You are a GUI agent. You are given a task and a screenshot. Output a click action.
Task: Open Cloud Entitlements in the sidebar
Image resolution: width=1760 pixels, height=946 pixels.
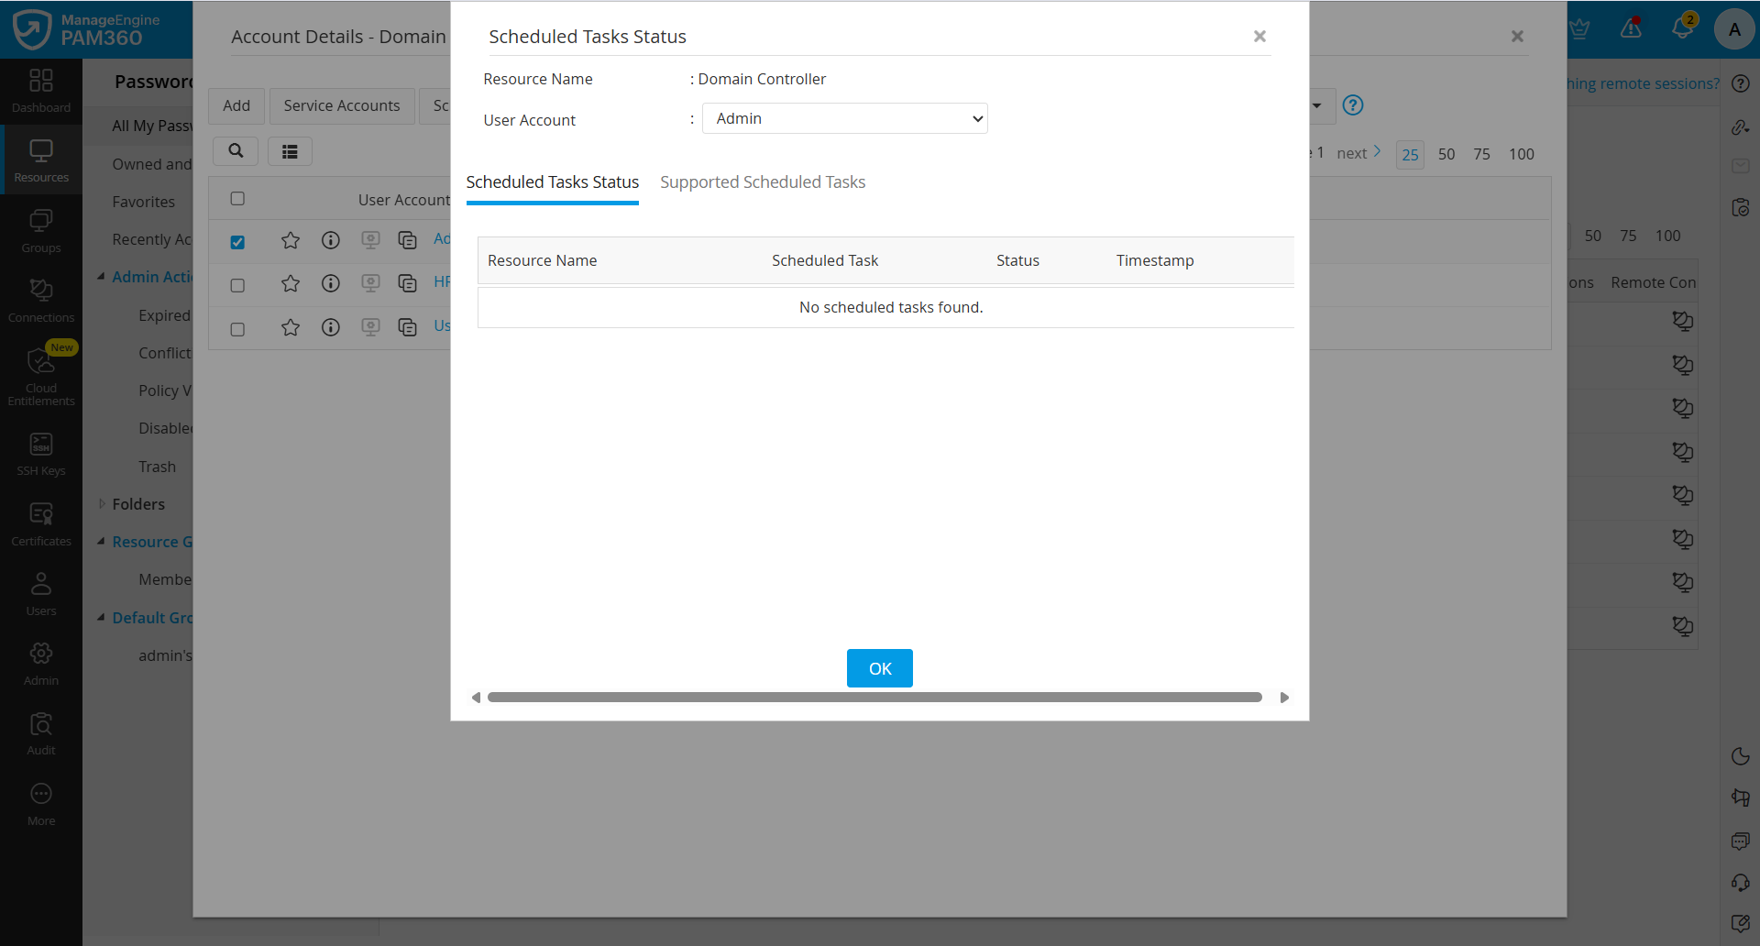(x=41, y=376)
